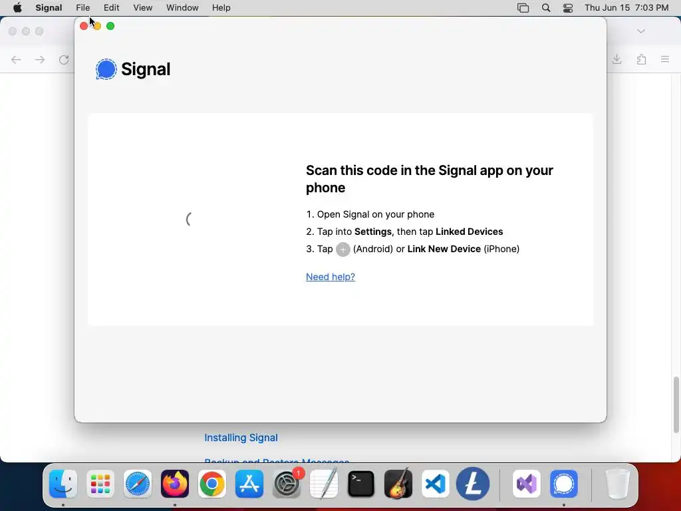Image resolution: width=681 pixels, height=511 pixels.
Task: Open Trash from the Dock
Action: coord(617,484)
